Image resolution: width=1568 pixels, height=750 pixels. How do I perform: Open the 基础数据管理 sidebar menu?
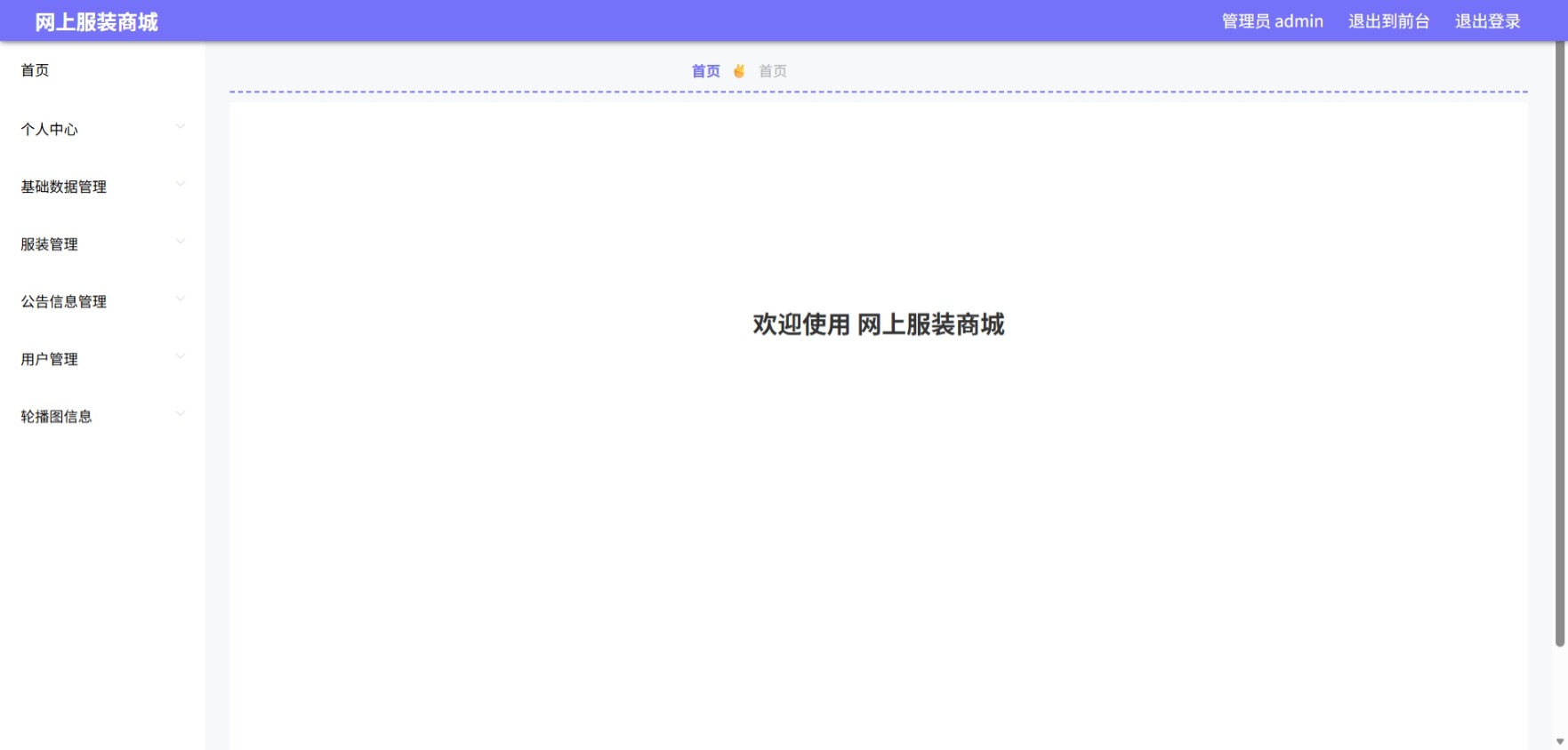tap(102, 187)
